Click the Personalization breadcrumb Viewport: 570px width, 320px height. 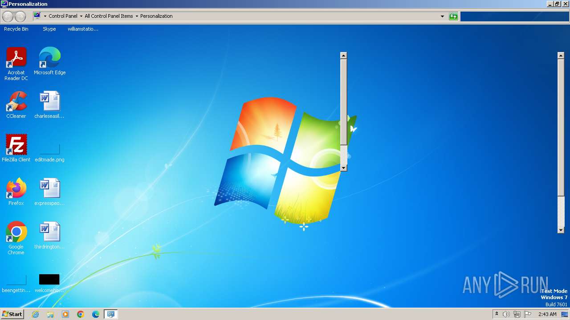coord(156,16)
